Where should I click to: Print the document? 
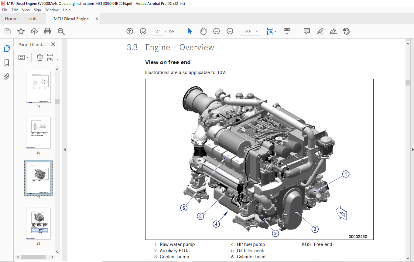click(47, 31)
